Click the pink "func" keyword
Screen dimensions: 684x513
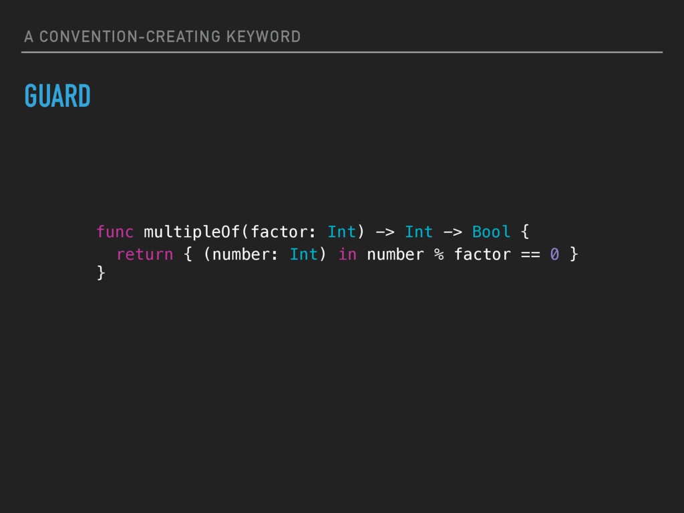click(x=115, y=232)
